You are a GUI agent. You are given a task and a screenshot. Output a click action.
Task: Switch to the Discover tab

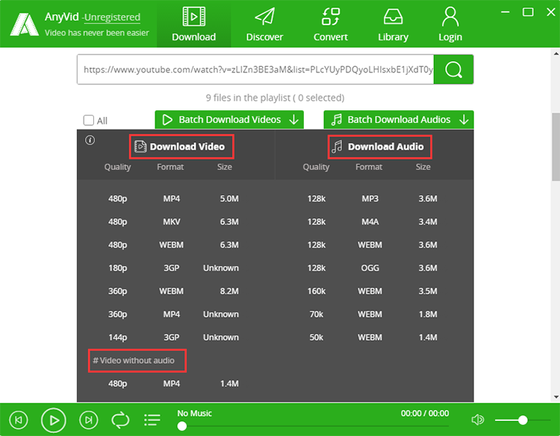[264, 24]
